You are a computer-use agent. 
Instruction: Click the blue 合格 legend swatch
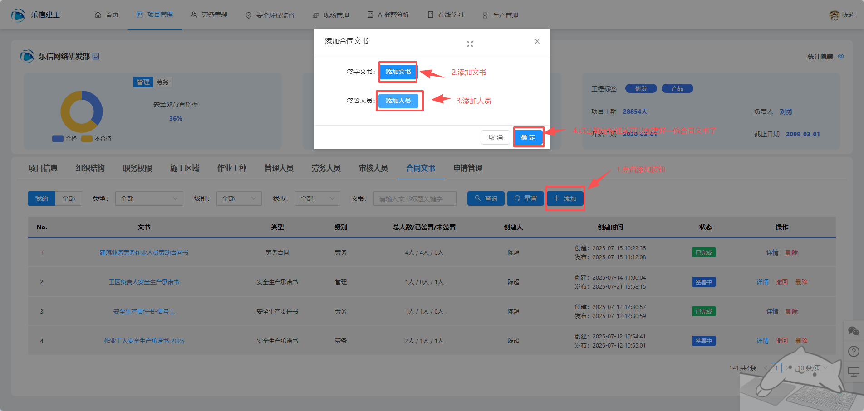click(x=58, y=139)
